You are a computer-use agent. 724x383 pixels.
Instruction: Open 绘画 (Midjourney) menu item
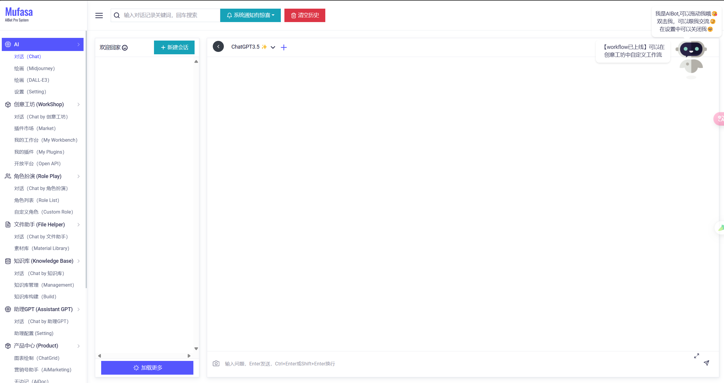click(x=35, y=68)
